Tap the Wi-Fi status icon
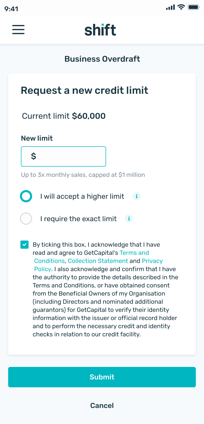Viewport: 204px width, 424px height. click(x=181, y=7)
